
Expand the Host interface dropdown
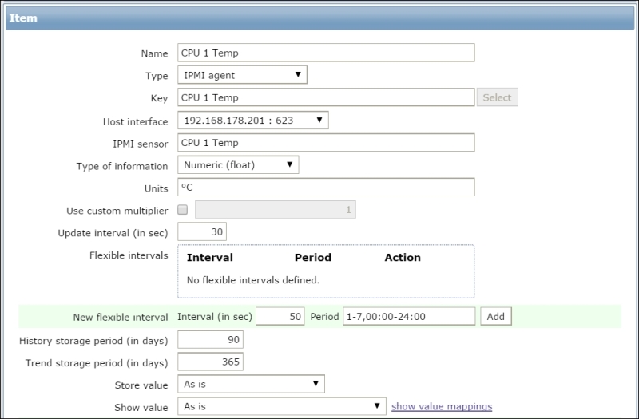click(252, 121)
